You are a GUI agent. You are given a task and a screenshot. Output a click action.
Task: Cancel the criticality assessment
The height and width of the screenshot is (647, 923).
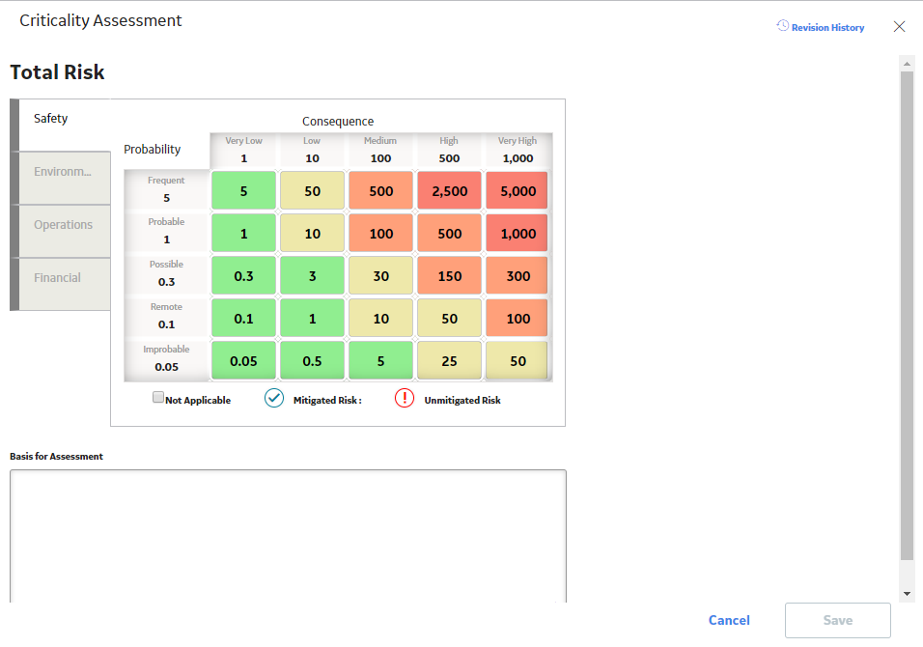point(729,620)
